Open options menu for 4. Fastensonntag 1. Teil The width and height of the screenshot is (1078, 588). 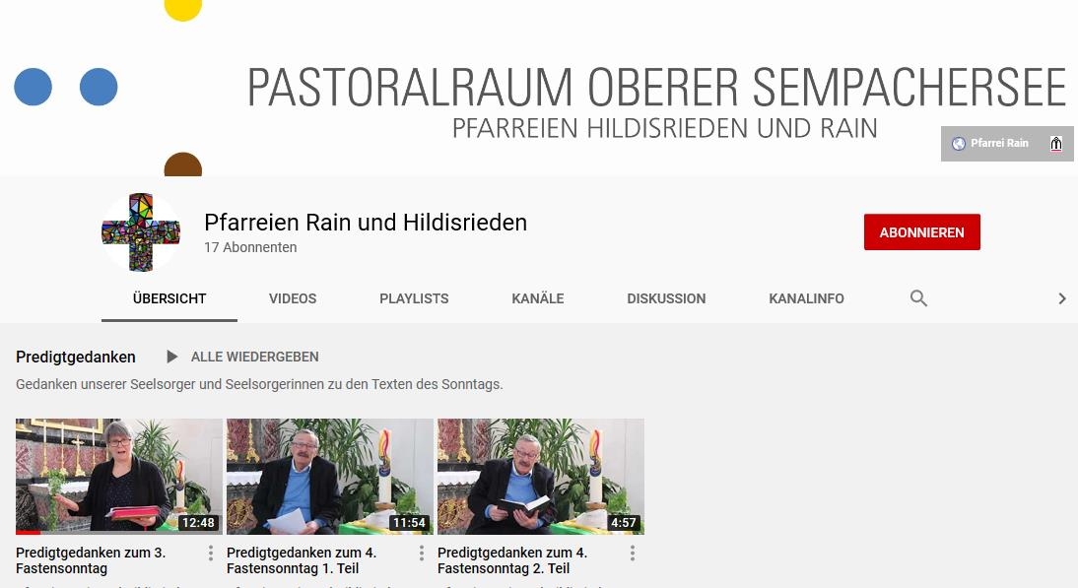[x=422, y=553]
